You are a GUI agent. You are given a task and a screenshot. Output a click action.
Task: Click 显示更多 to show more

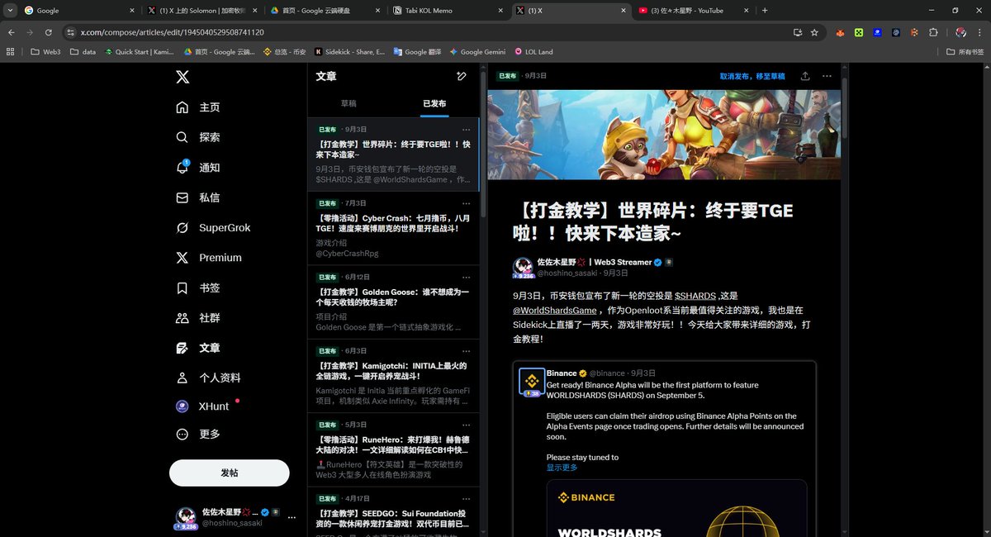click(562, 468)
